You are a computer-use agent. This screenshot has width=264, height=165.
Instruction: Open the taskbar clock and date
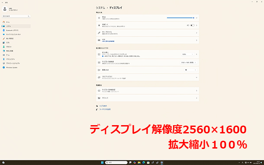(256, 163)
